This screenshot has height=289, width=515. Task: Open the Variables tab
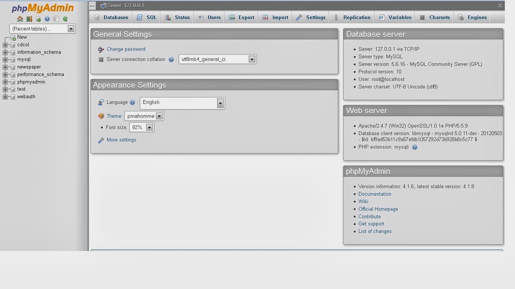tap(395, 17)
